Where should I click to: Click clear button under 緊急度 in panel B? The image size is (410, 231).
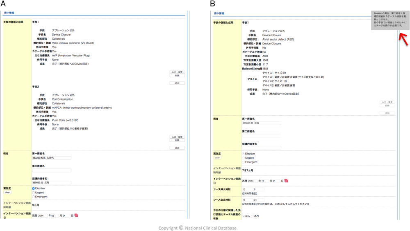tap(217, 157)
